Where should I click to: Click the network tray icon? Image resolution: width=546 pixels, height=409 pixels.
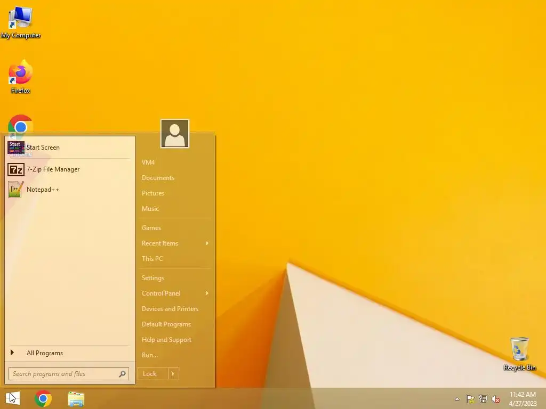point(483,399)
